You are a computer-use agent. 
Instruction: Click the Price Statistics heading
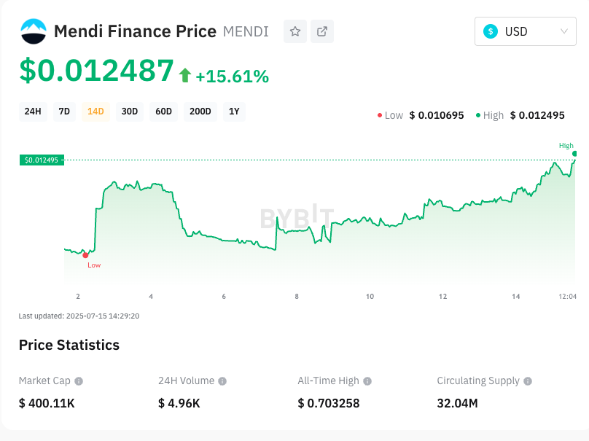(x=69, y=345)
